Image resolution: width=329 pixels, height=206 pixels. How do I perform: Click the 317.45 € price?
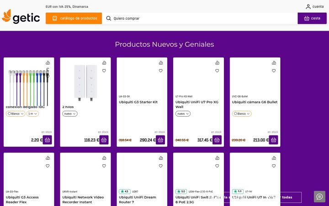tap(205, 140)
